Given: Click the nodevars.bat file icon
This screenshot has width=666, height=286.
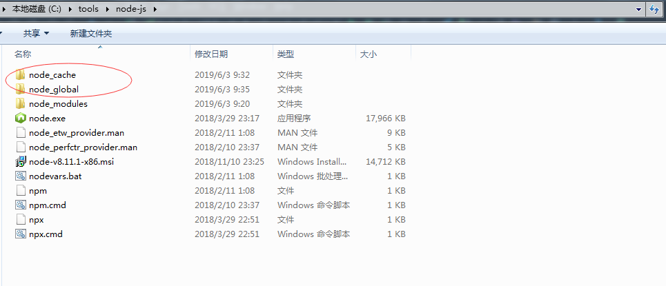Looking at the screenshot, I should click(x=20, y=176).
